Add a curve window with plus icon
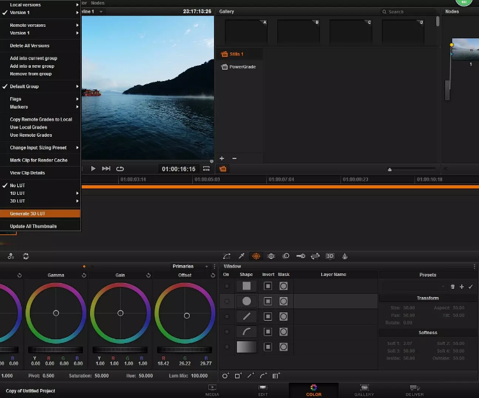This screenshot has height=398, width=479. 263,376
